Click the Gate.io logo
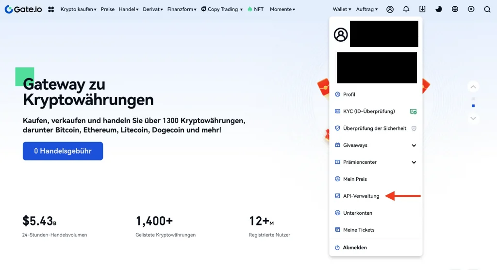Image resolution: width=497 pixels, height=270 pixels. pos(24,9)
